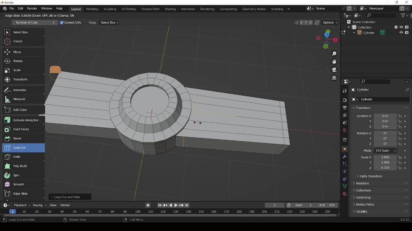Choose the Annotate tool

click(x=23, y=90)
